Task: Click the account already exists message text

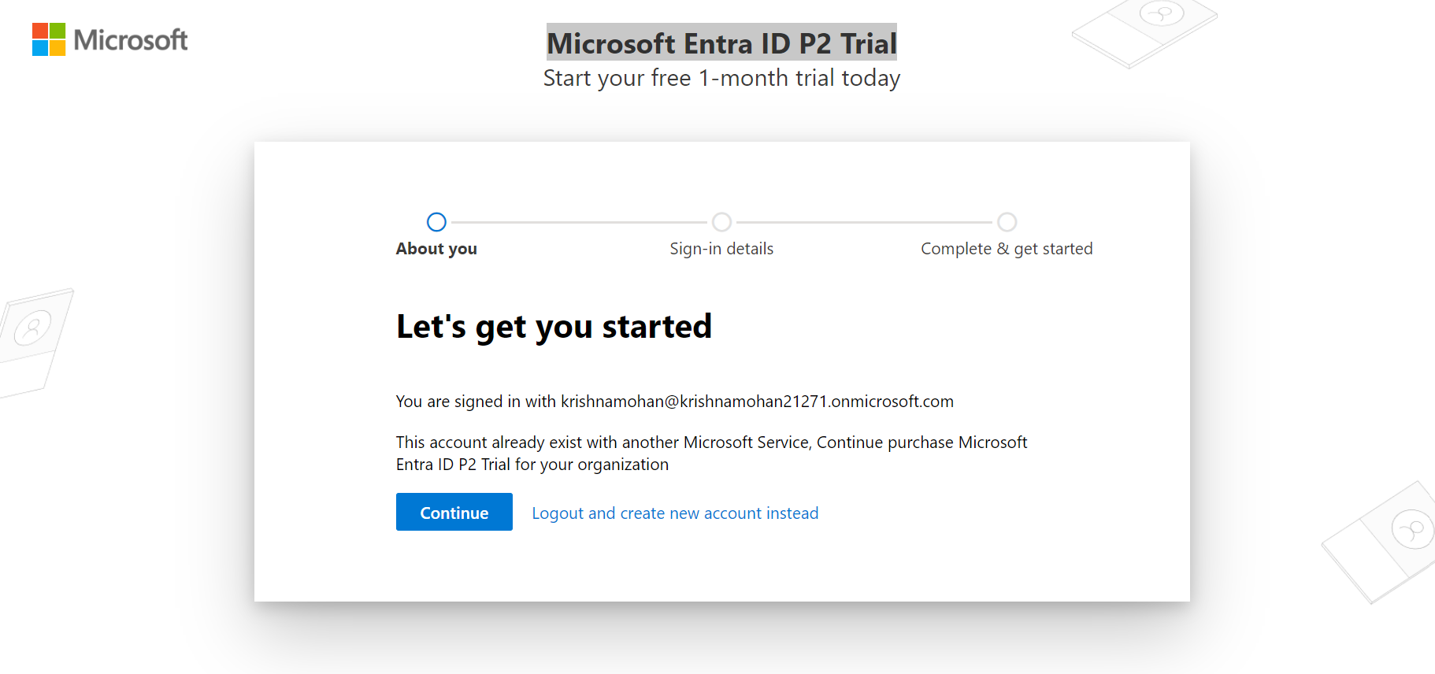Action: (711, 454)
